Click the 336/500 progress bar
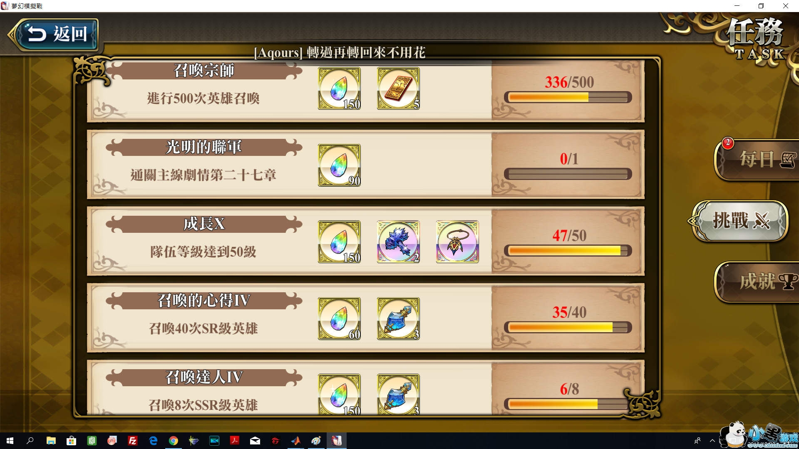This screenshot has height=449, width=799. point(568,97)
